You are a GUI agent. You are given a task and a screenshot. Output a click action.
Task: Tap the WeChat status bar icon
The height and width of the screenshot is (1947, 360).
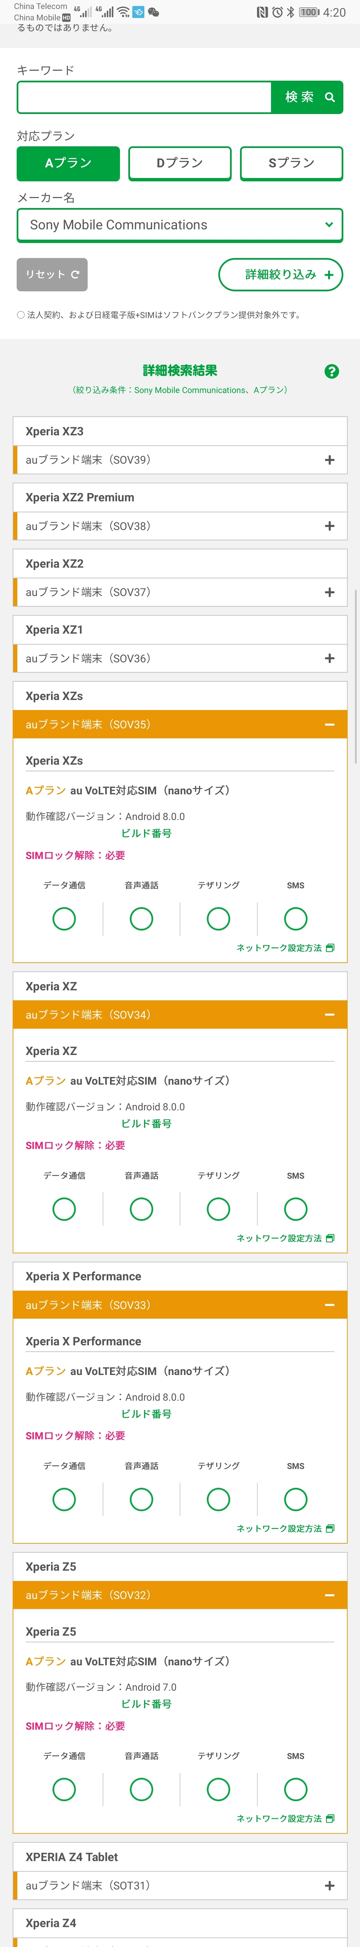click(x=154, y=12)
